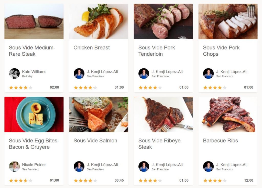Click the Kate Williams author name
This screenshot has height=188, width=262.
[x=34, y=72]
